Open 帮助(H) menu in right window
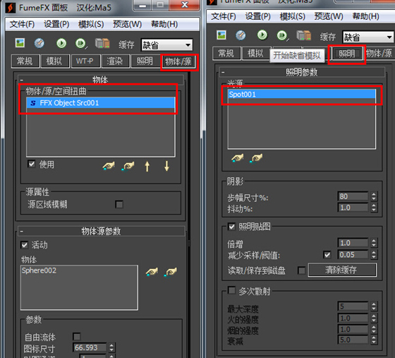The height and width of the screenshot is (358, 395). 366,16
